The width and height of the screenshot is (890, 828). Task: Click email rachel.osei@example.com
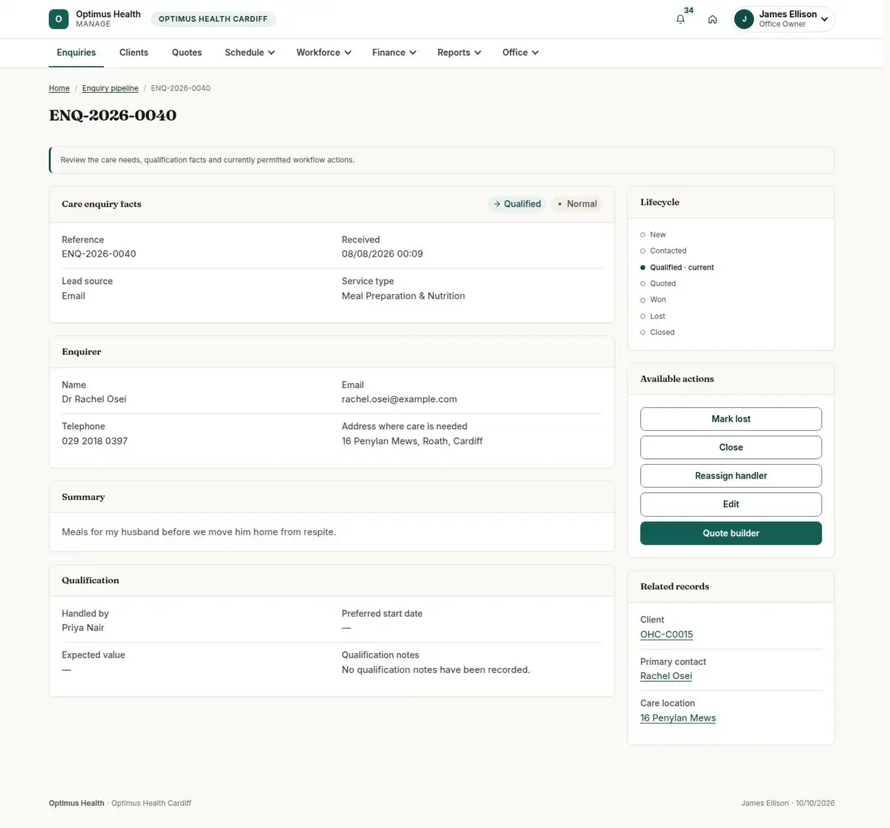pyautogui.click(x=399, y=399)
